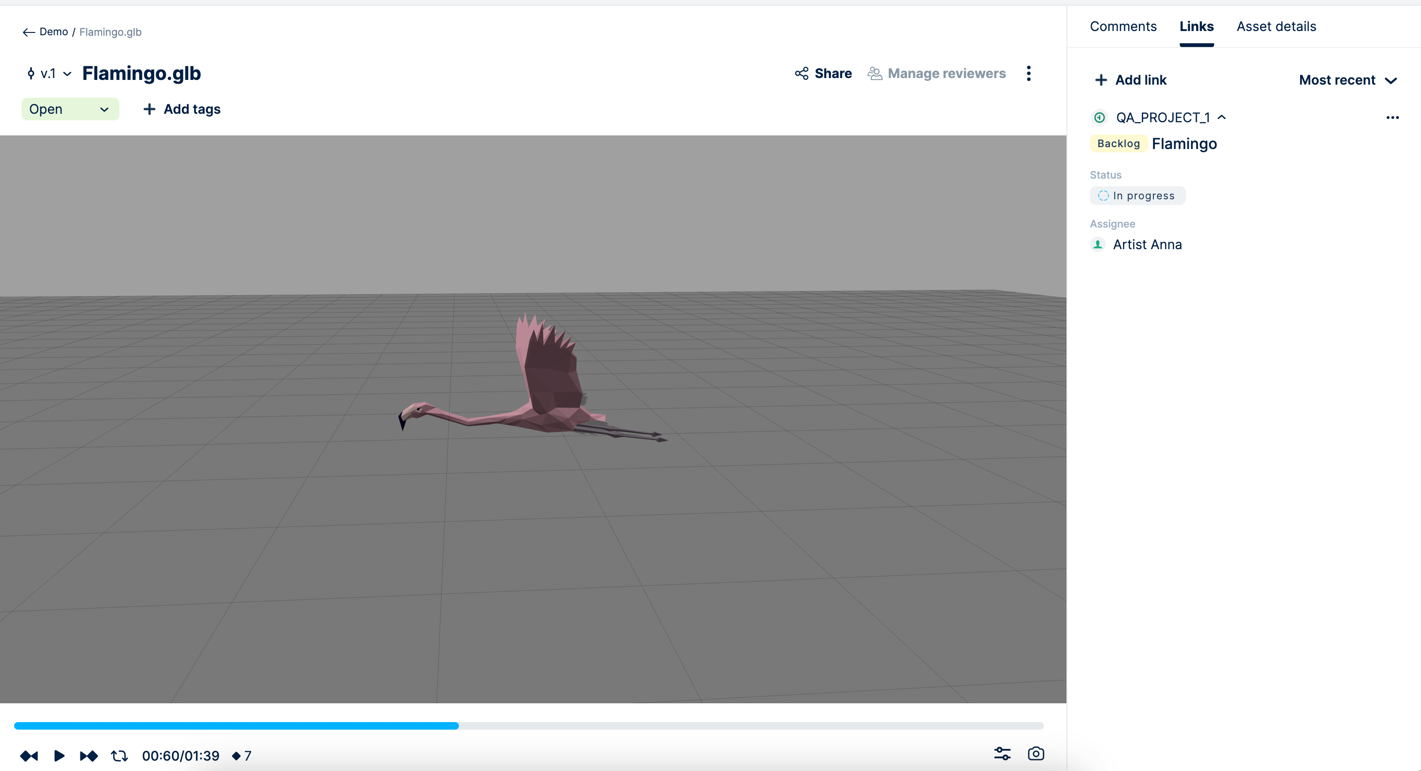Click Add tags
1421x771 pixels.
182,109
